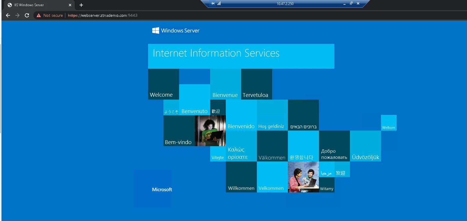Click the Bem-vindo tile
Image resolution: width=467 pixels, height=221 pixels.
click(179, 131)
